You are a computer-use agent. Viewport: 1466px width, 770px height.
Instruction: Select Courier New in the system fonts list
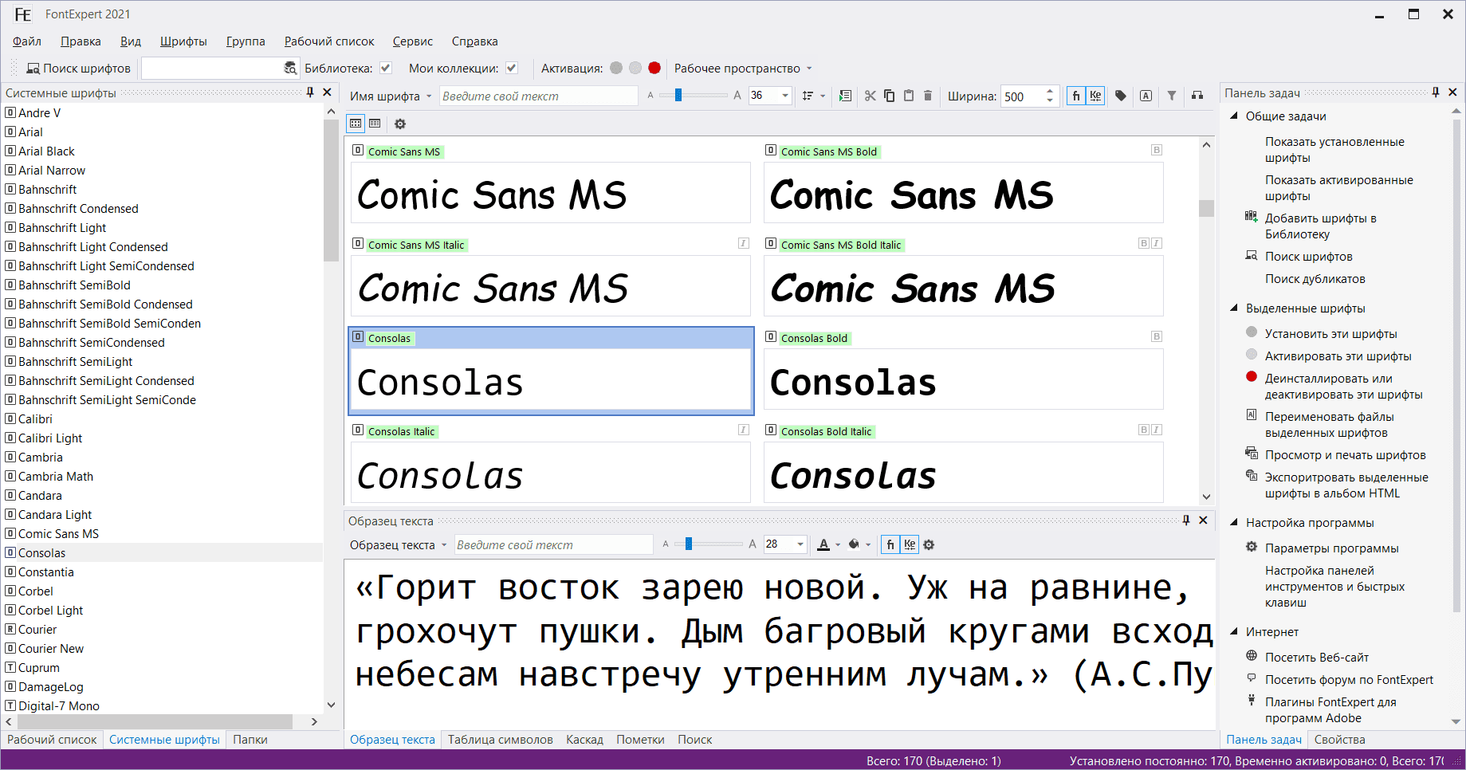coord(51,649)
